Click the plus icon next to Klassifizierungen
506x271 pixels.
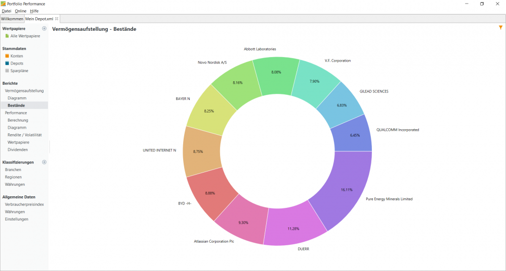(44, 162)
